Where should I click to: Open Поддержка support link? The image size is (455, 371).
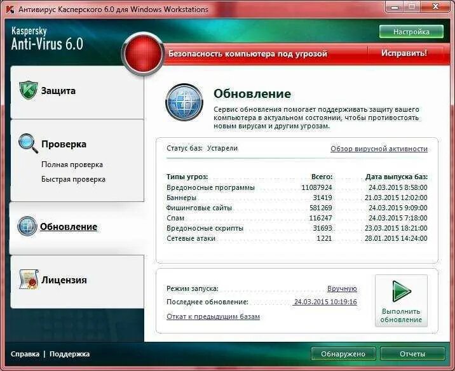point(69,354)
